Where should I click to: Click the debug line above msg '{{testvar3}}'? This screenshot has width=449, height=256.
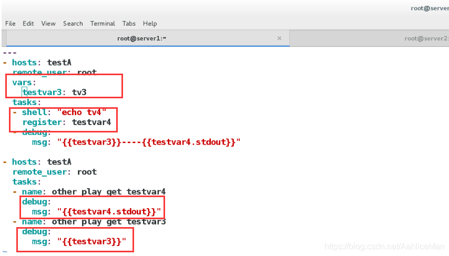[36, 232]
